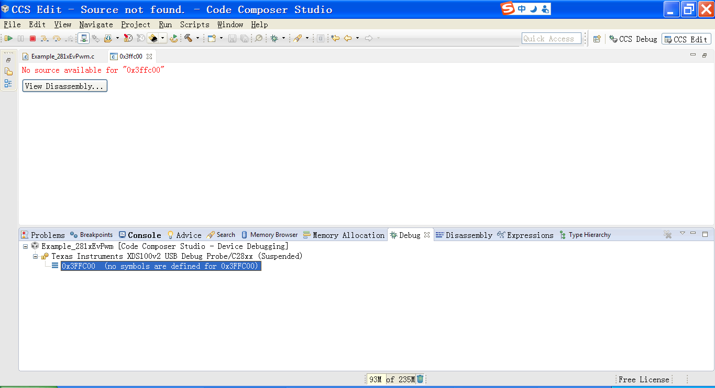Open the Search tab in bottom panel
715x388 pixels.
pyautogui.click(x=221, y=235)
